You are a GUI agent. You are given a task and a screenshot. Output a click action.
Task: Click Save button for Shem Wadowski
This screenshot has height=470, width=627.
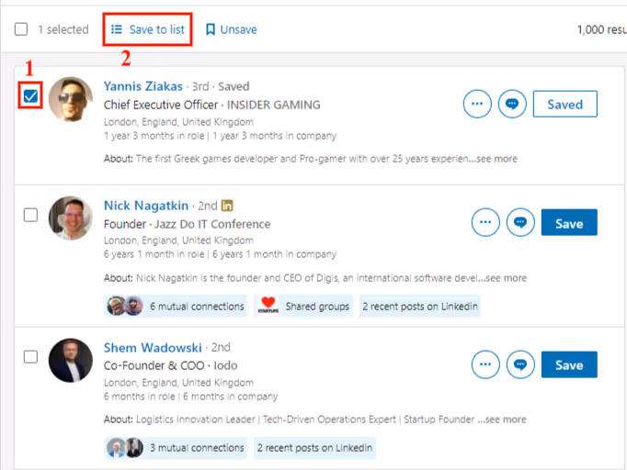point(569,364)
